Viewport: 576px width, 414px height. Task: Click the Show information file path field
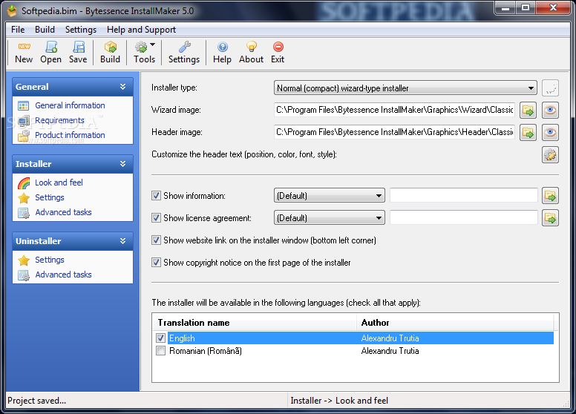click(464, 196)
